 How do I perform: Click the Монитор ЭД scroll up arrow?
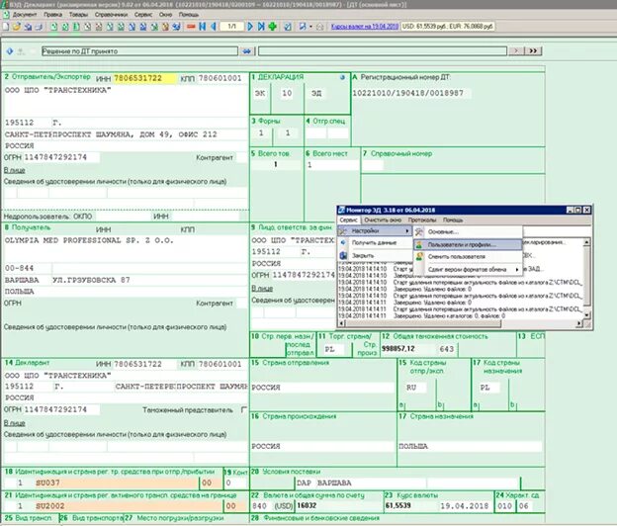pos(586,242)
